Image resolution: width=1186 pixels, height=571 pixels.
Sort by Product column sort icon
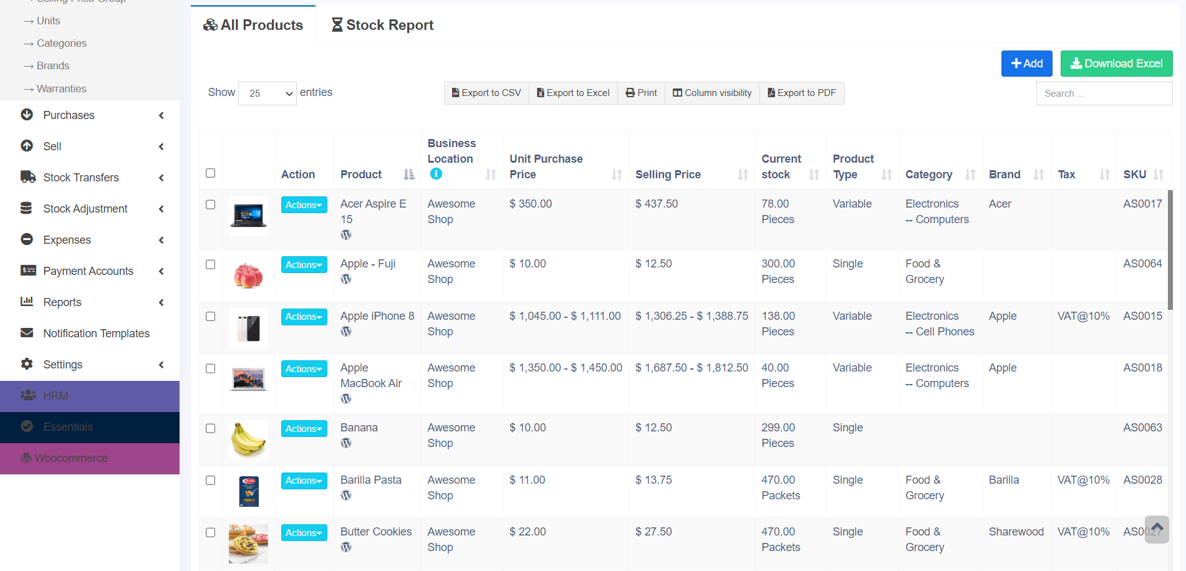(409, 175)
